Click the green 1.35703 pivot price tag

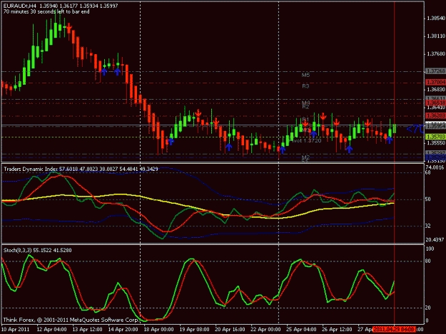pos(435,137)
